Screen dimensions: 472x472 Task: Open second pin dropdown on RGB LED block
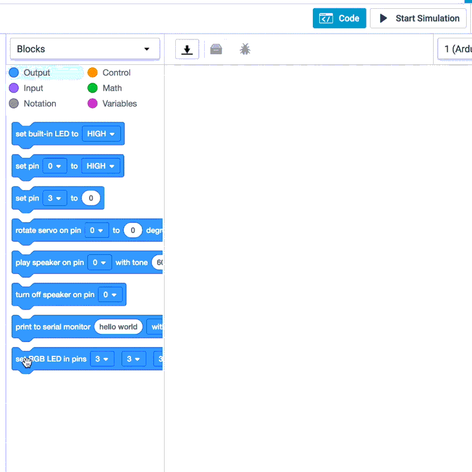point(134,359)
